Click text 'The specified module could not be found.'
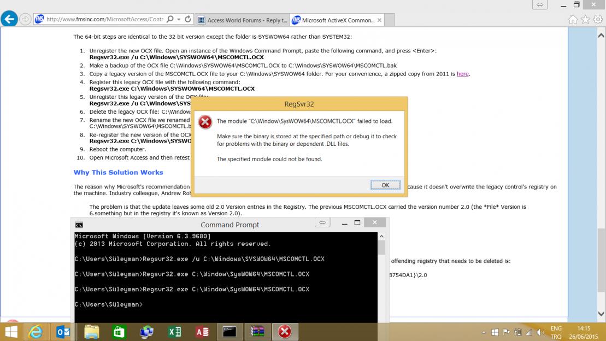Viewport: 606px width, 341px height. click(x=269, y=159)
